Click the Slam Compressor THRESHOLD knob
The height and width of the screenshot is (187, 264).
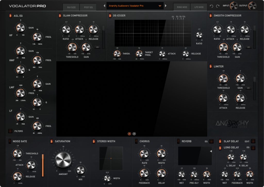pos(72,47)
